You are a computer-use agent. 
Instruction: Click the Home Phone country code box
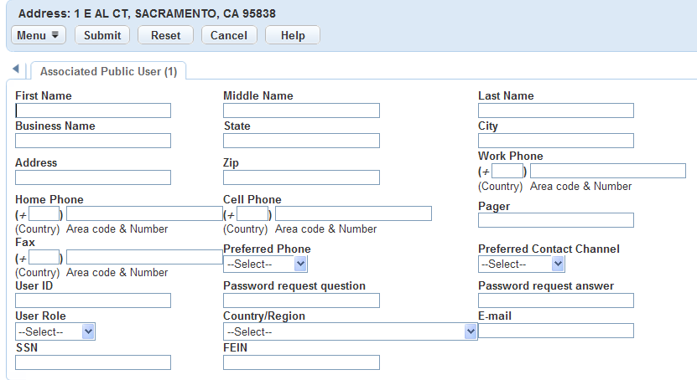(x=44, y=213)
